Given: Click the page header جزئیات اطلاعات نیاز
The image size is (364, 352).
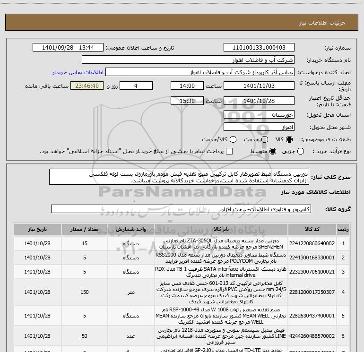Looking at the screenshot, I should pos(322,23).
